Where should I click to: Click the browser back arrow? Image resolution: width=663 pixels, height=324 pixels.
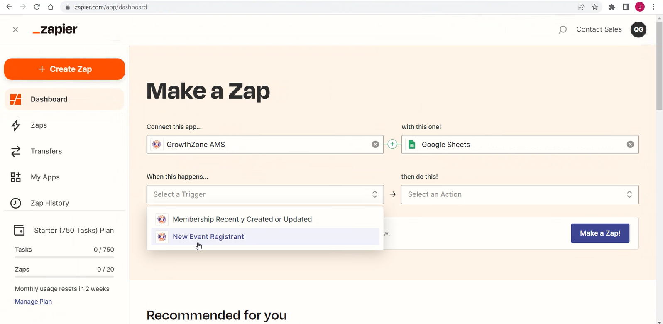point(9,7)
